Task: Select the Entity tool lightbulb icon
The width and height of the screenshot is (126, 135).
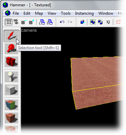Action: (x=11, y=77)
